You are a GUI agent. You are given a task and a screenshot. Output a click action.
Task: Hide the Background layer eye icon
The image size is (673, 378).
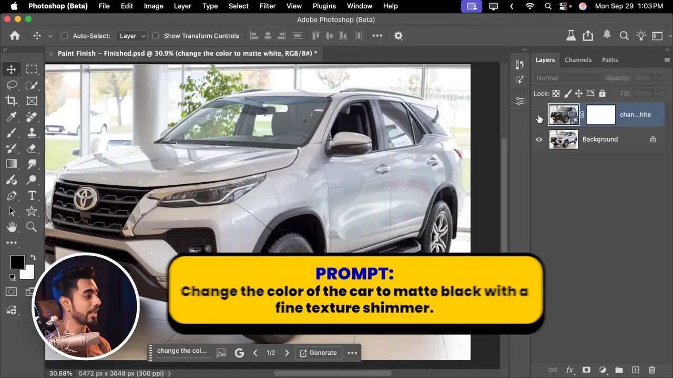pyautogui.click(x=539, y=140)
